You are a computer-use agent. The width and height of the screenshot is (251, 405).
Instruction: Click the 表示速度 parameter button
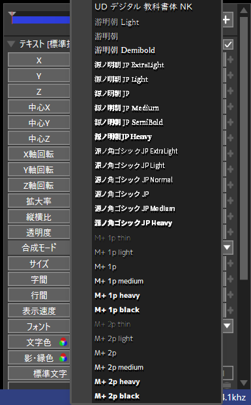coord(39,311)
